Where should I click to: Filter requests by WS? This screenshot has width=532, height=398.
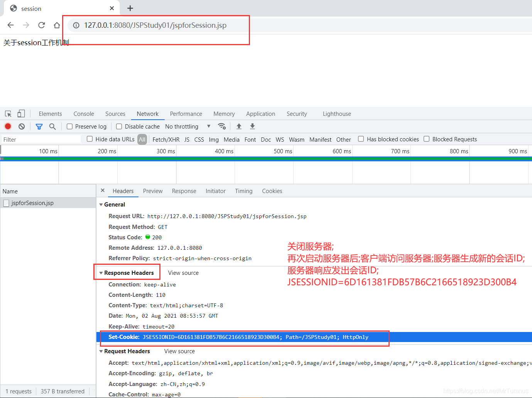click(280, 139)
